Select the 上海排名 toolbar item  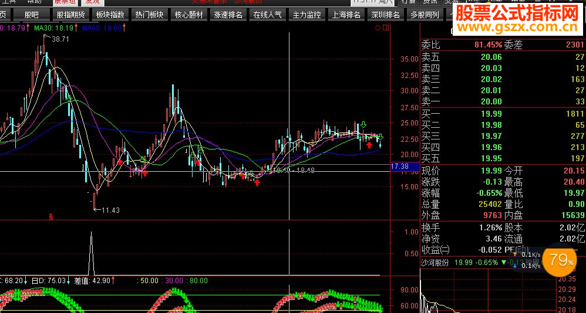pyautogui.click(x=346, y=15)
